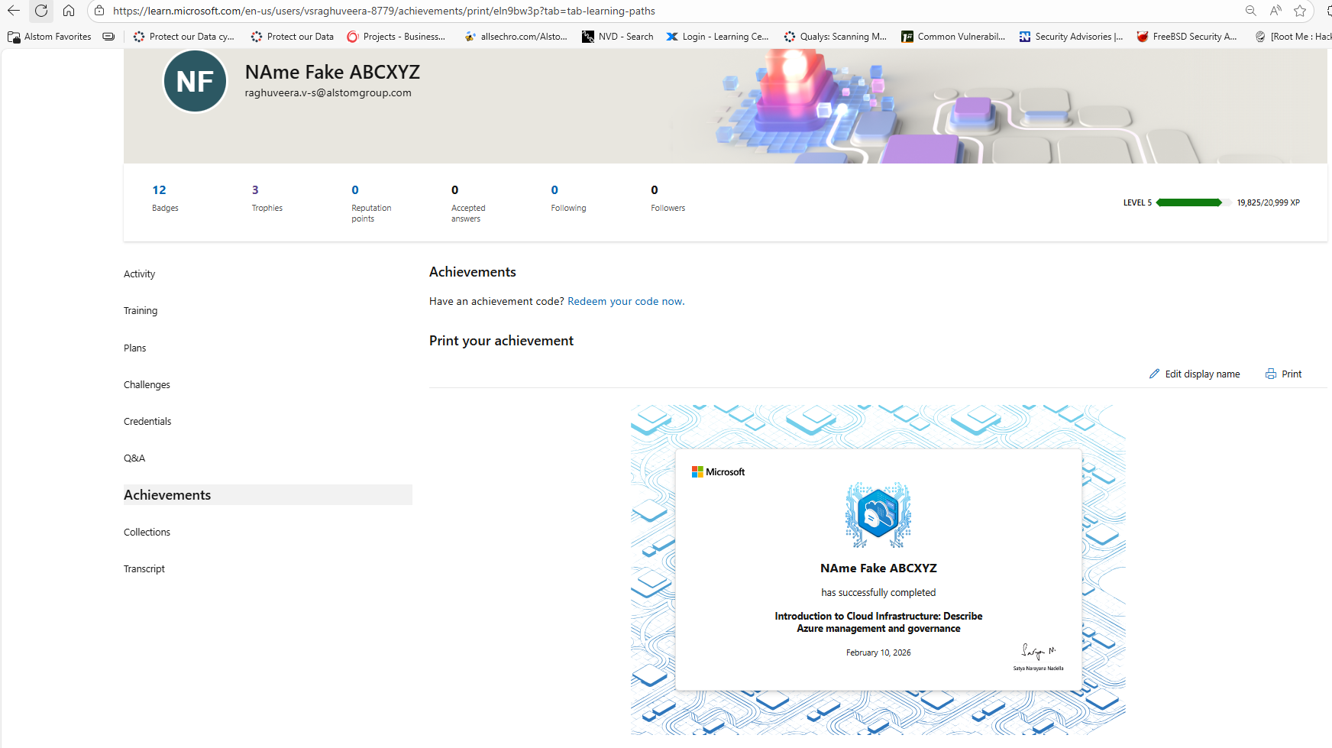Open the 0 Reputation points stat
Viewport: 1332px width, 748px height.
click(371, 203)
